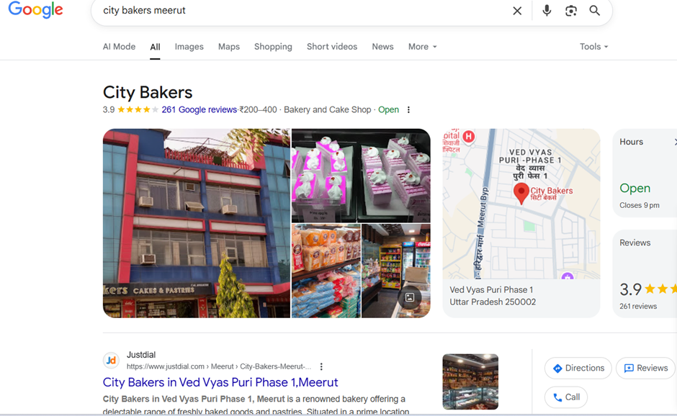Click the hospital H marker on map
677x416 pixels.
pos(468,137)
